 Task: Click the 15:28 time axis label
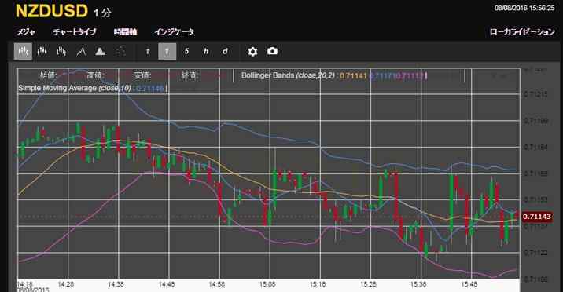pyautogui.click(x=369, y=284)
